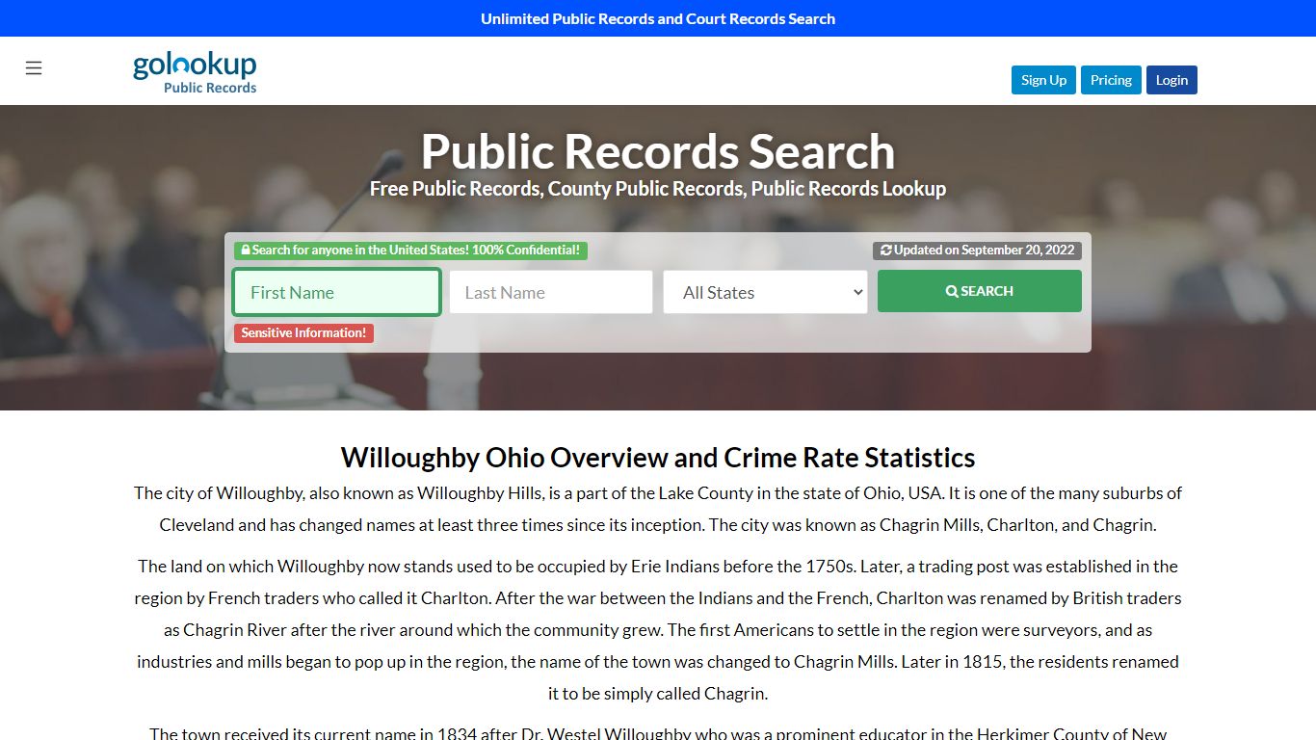1316x740 pixels.
Task: Click the GoLookup Public Records logo
Action: click(x=195, y=72)
